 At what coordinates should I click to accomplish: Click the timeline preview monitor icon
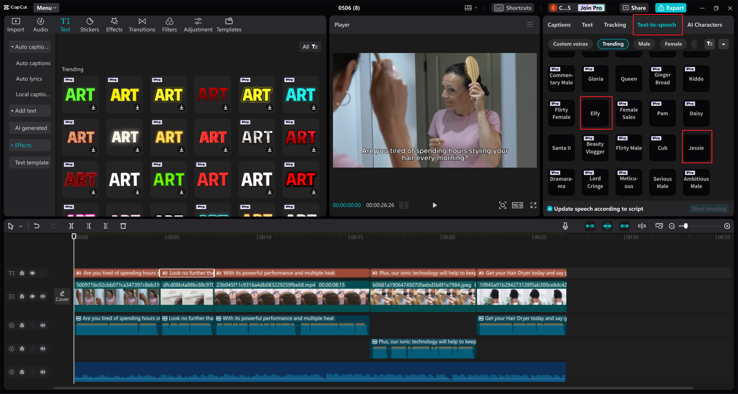pos(659,226)
